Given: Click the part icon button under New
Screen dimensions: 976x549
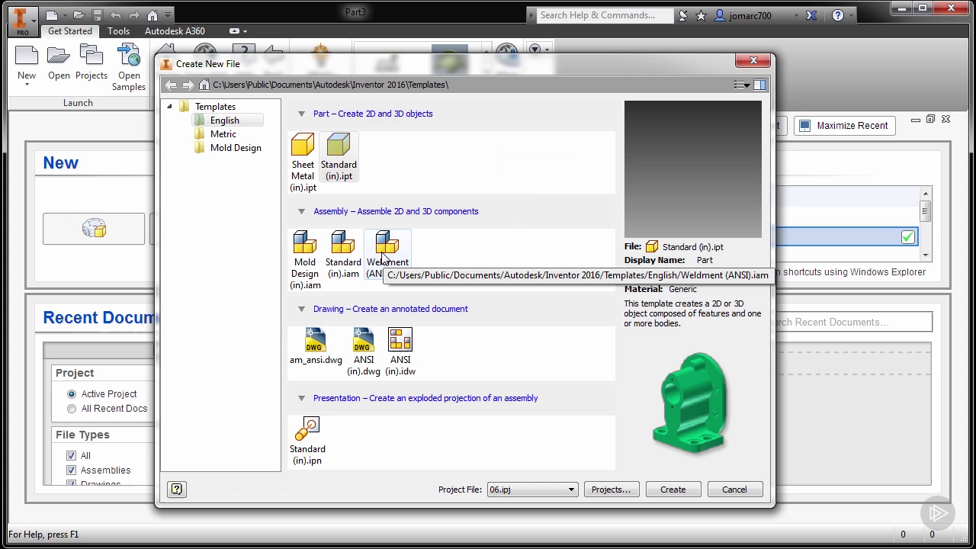Looking at the screenshot, I should (94, 229).
